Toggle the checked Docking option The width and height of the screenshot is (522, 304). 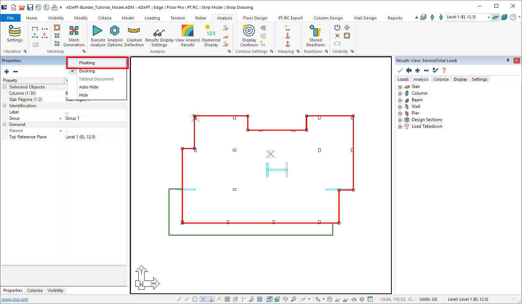87,71
